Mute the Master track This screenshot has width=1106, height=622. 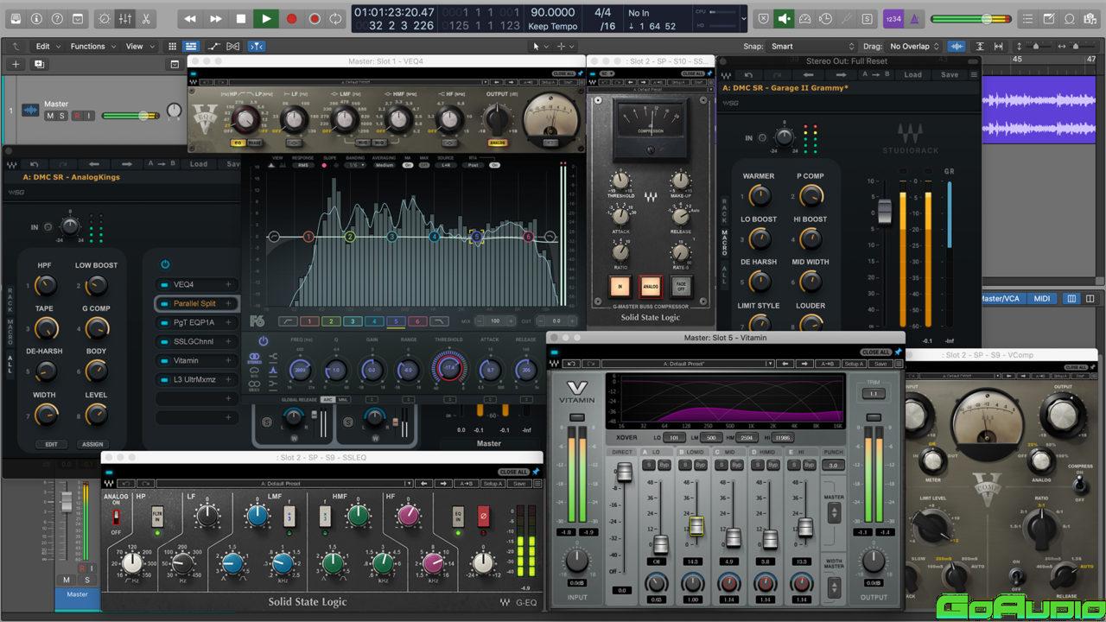pyautogui.click(x=49, y=116)
